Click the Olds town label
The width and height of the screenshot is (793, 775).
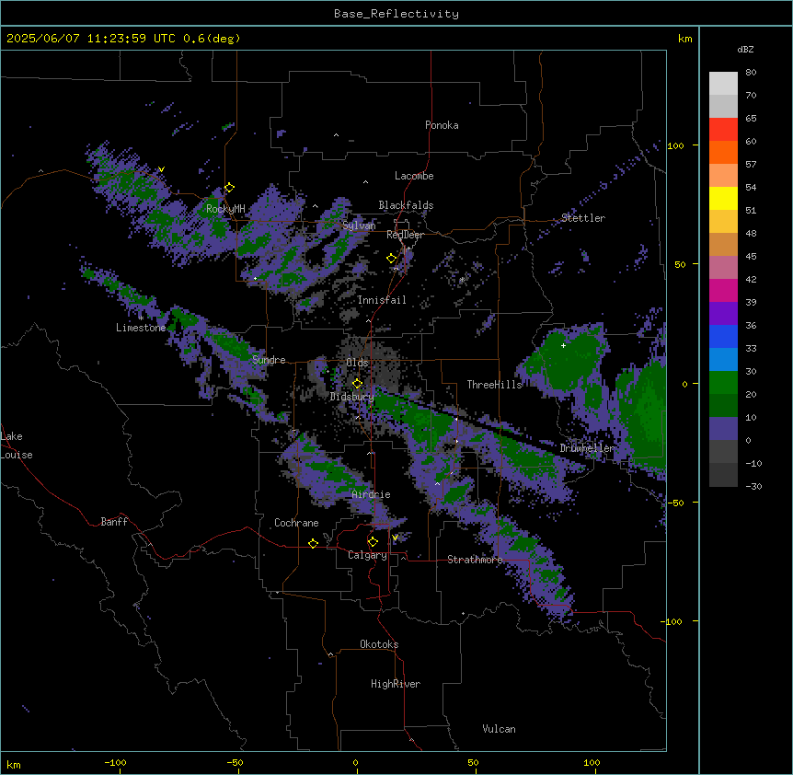click(x=357, y=363)
